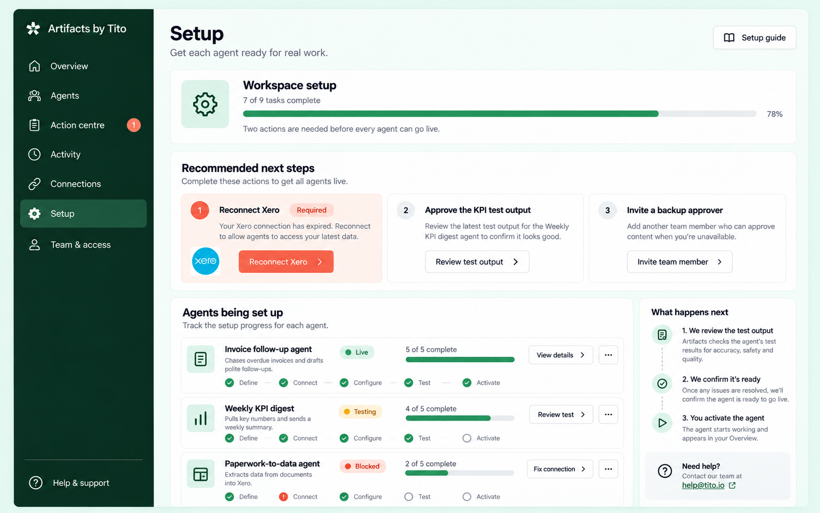
Task: Click chevron on Reconnect Xero button
Action: coord(320,262)
